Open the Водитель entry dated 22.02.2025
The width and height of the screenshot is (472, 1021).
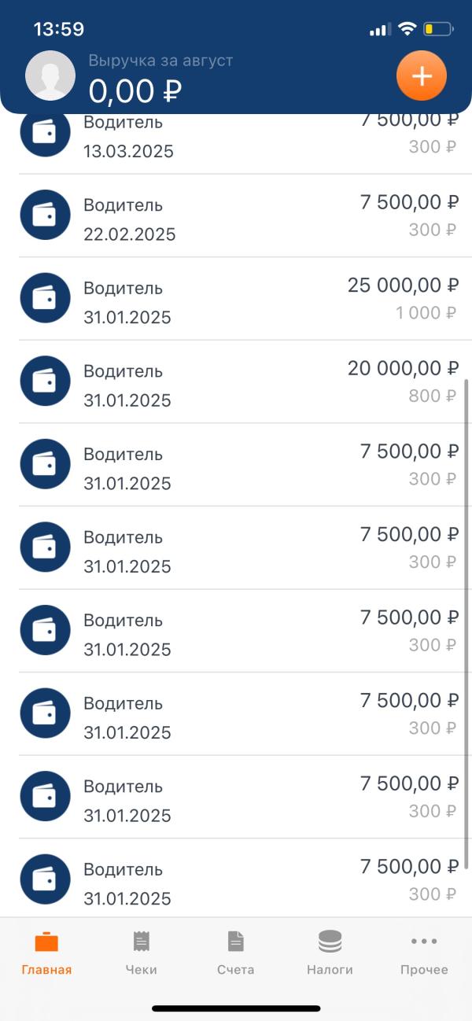[236, 216]
